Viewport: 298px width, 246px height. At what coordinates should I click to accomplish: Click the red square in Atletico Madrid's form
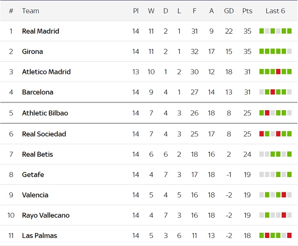click(278, 72)
